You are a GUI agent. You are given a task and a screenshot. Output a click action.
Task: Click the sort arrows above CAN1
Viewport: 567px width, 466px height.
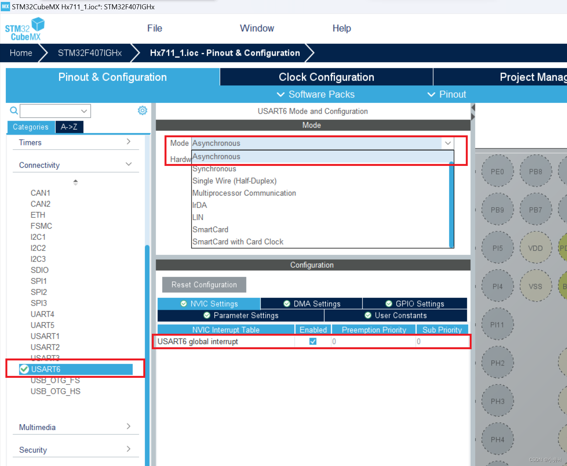[x=75, y=182]
